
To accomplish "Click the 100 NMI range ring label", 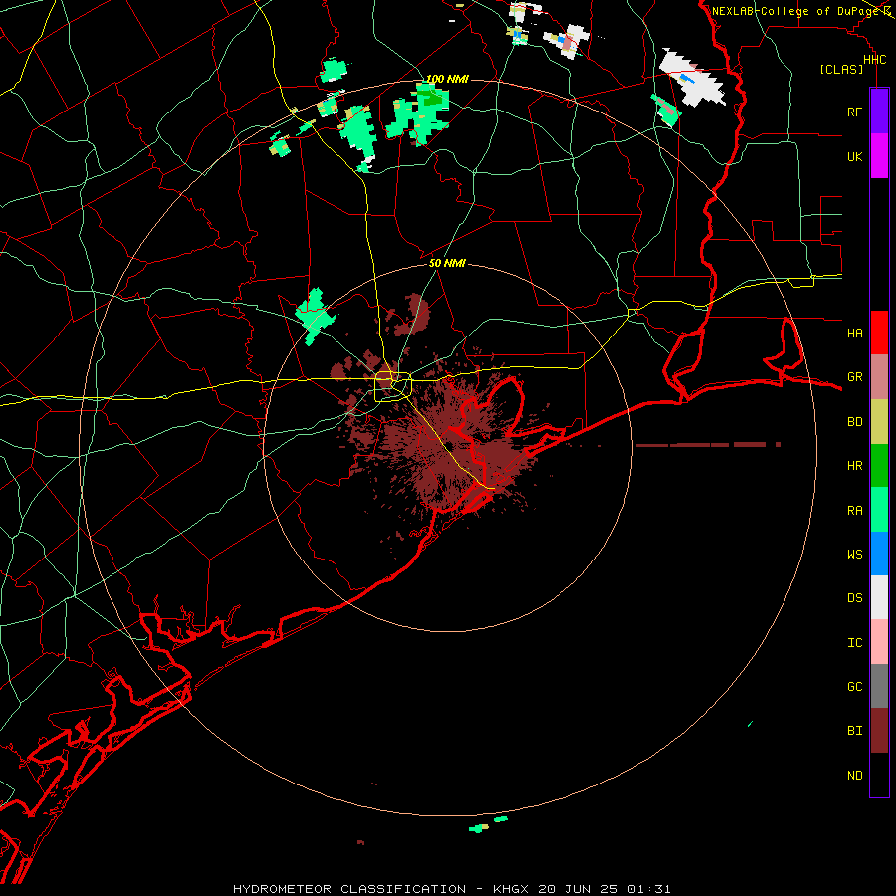I will [447, 79].
